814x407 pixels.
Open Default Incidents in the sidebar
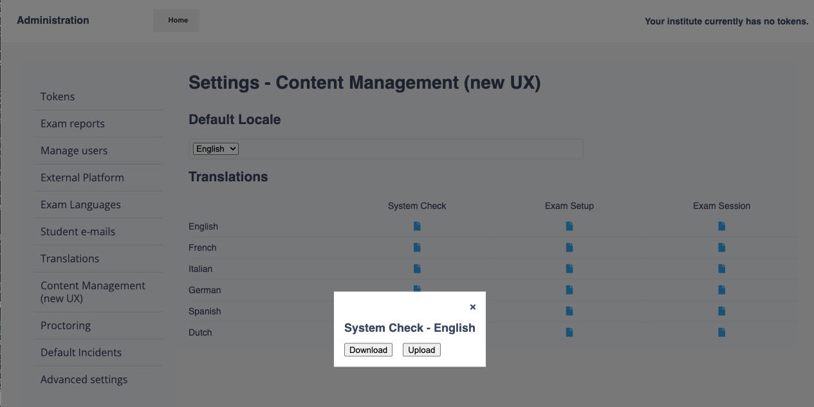pos(81,352)
